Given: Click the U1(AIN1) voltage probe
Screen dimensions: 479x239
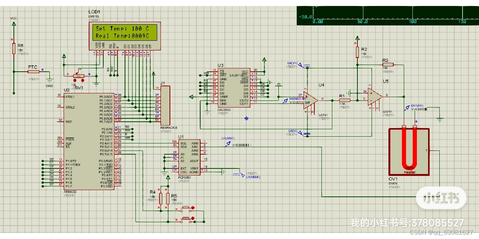Looking at the screenshot, I should [x=228, y=145].
